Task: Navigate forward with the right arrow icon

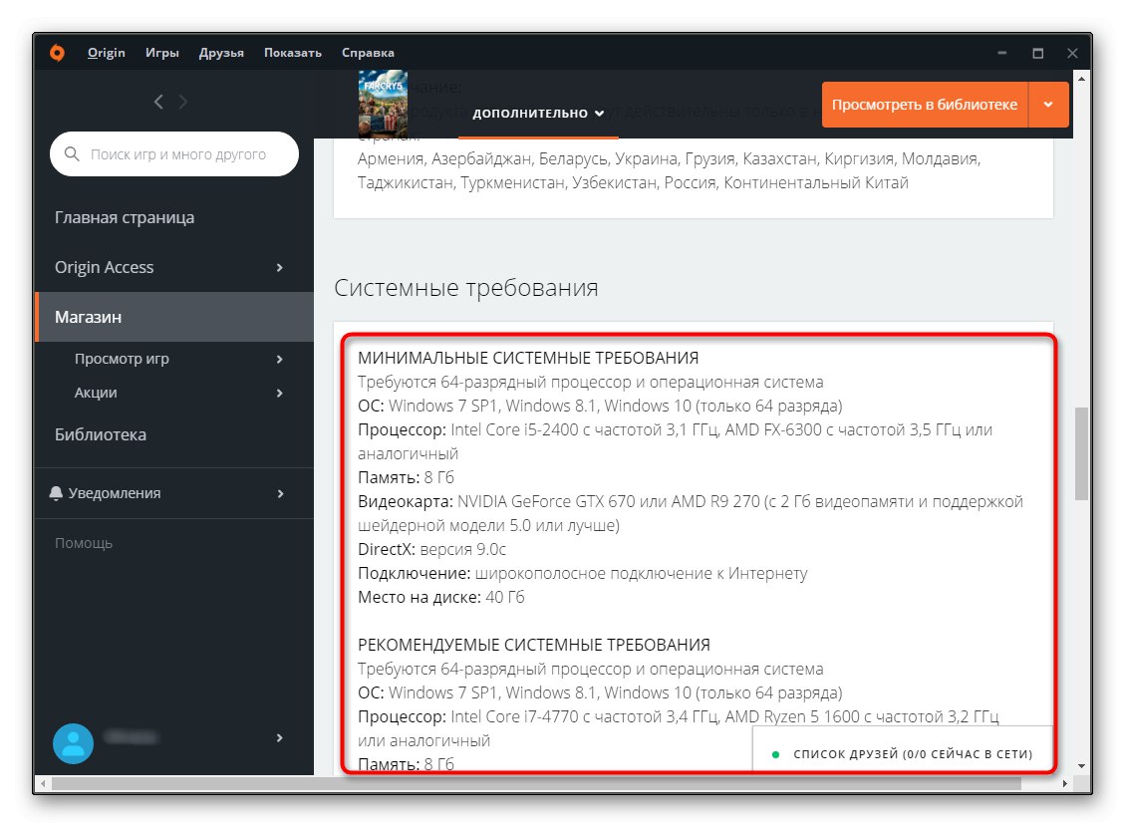Action: [x=183, y=101]
